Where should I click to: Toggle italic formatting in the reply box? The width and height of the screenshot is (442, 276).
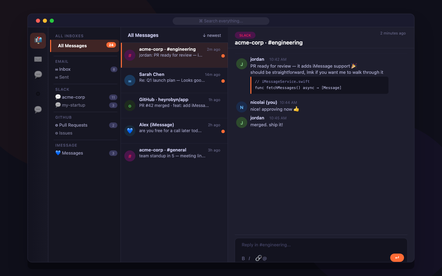pos(249,258)
